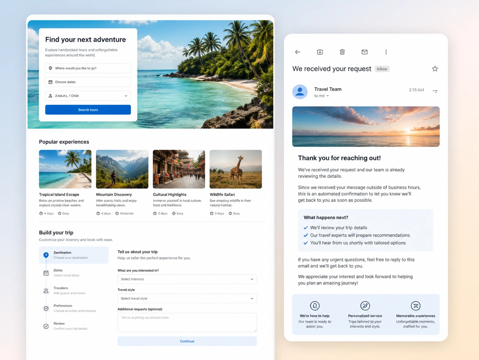The image size is (479, 360).
Task: Select the Preferences step
Action: point(74,308)
